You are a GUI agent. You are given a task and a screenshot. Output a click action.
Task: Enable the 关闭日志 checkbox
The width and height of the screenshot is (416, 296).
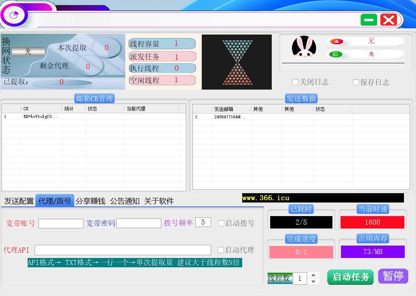(295, 82)
